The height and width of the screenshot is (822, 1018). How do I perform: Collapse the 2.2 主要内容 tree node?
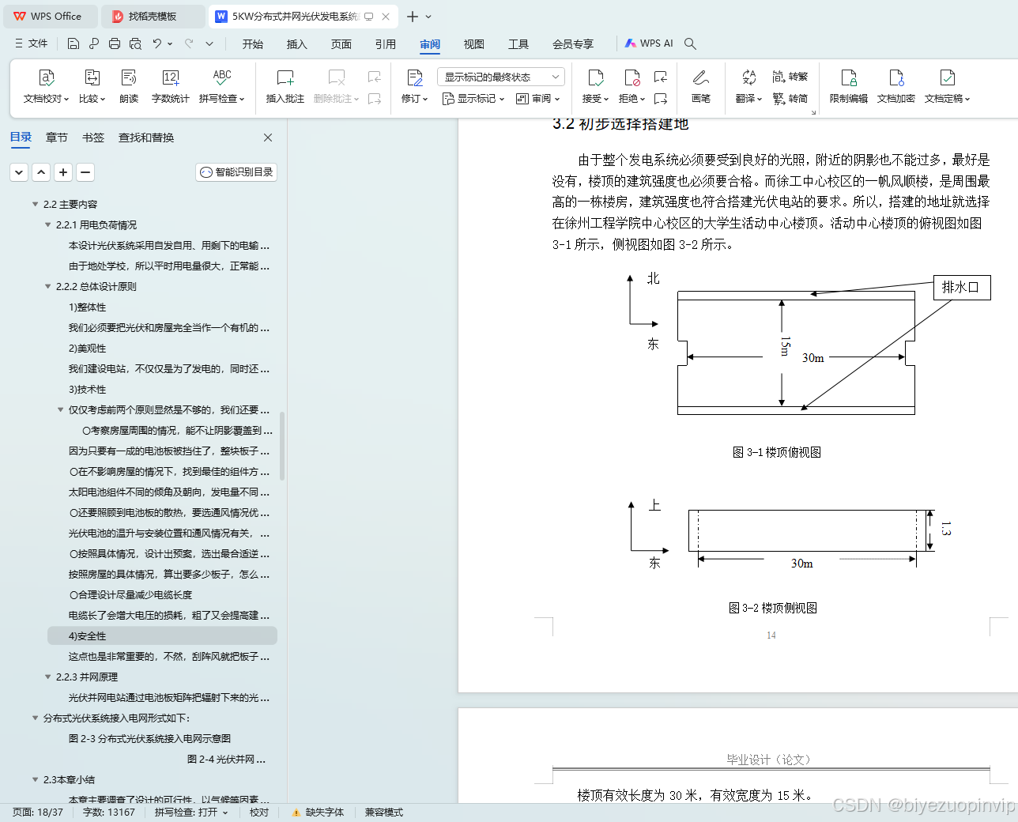tap(36, 205)
